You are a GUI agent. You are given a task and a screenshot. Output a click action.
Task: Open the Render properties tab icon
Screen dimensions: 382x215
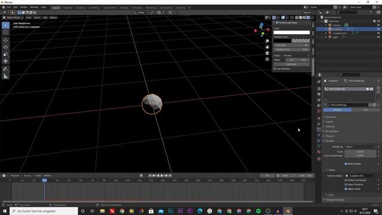click(x=319, y=89)
